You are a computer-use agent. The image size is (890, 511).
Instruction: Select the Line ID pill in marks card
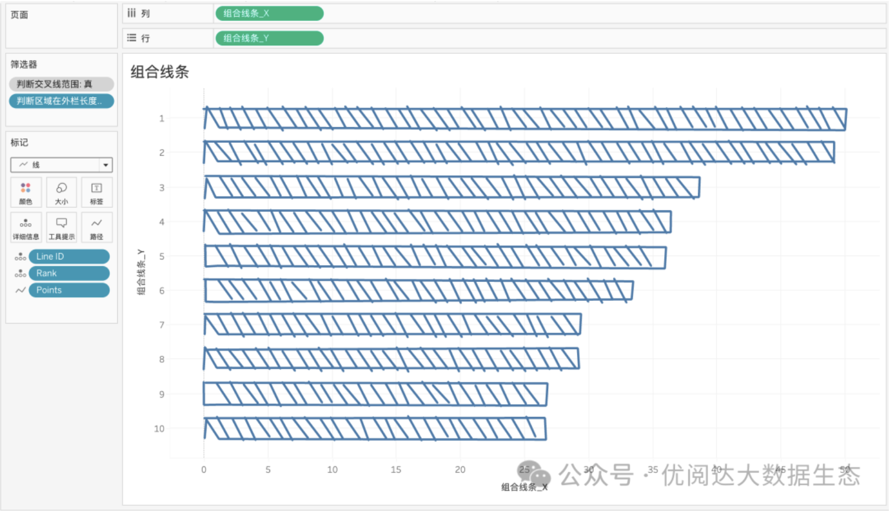69,257
